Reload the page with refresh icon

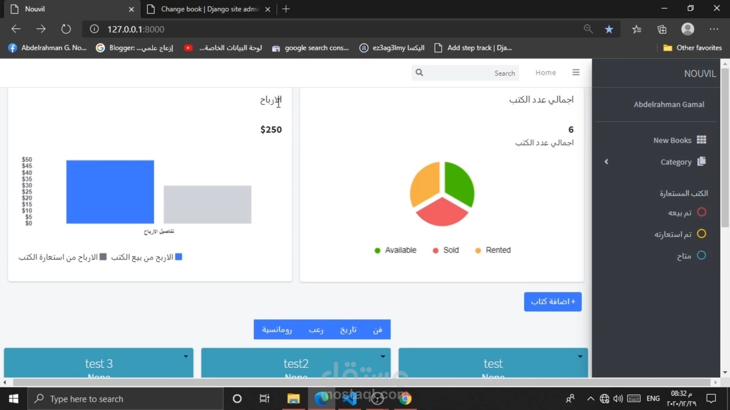(66, 29)
